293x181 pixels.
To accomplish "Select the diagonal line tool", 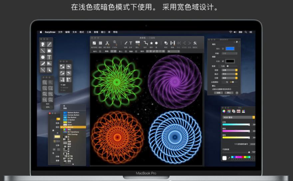I will click(43, 51).
